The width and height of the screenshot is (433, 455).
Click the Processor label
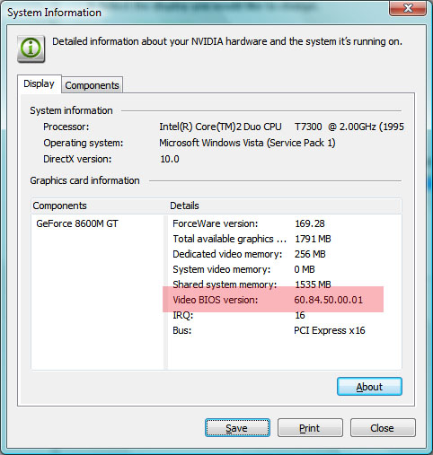66,127
